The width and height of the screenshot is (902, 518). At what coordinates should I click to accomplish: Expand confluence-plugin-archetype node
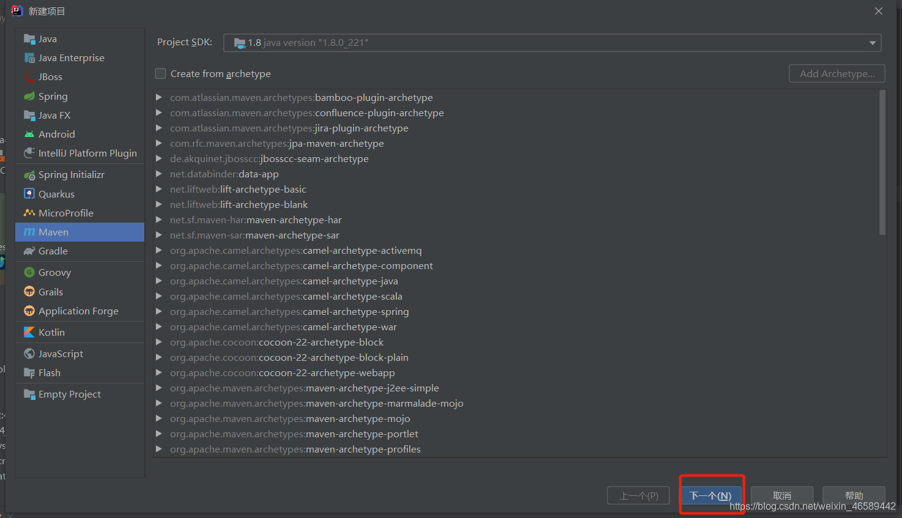(159, 113)
